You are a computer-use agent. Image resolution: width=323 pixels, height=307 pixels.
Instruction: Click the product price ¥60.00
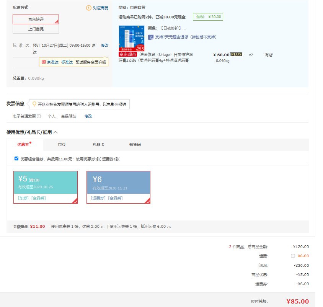pos(221,55)
